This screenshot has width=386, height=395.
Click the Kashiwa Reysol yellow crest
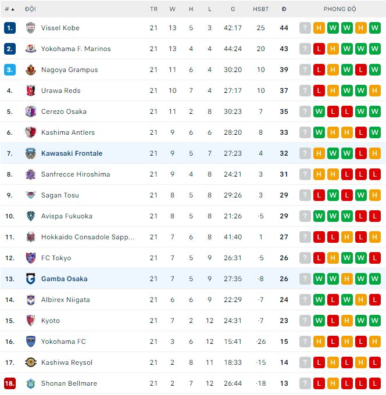[31, 362]
